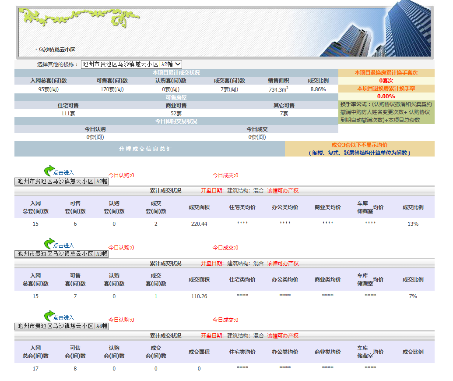Click the 0套次 exchange count value

click(x=386, y=81)
